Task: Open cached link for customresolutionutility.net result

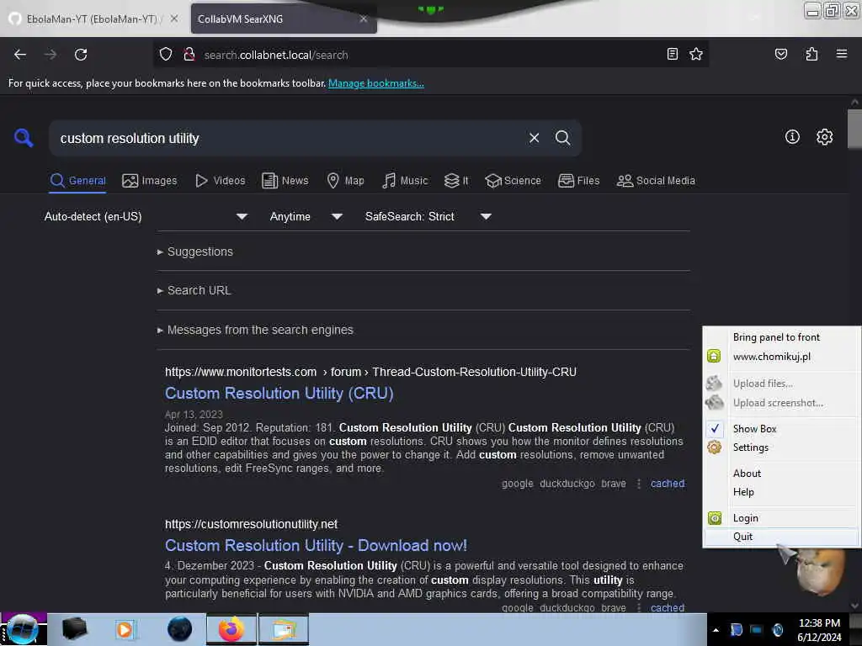Action: click(x=668, y=607)
